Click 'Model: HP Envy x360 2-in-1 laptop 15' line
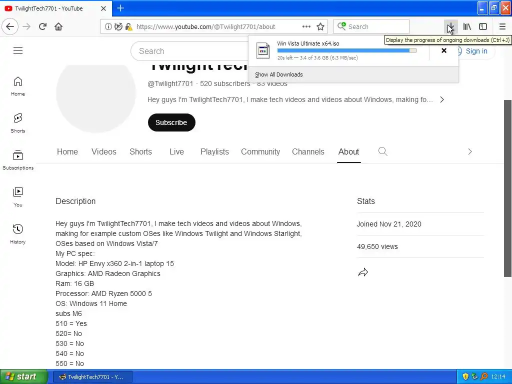The height and width of the screenshot is (384, 512). click(x=114, y=263)
